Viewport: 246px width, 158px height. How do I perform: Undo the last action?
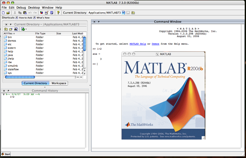click(x=30, y=13)
